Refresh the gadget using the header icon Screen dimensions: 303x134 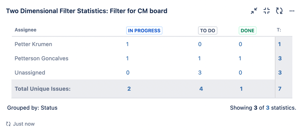(279, 11)
